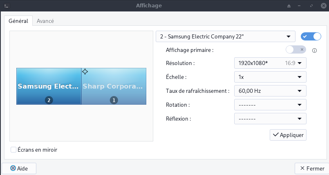Click the lifebuoy icon on Aide button
Screen dimensions: 329x175
12,168
